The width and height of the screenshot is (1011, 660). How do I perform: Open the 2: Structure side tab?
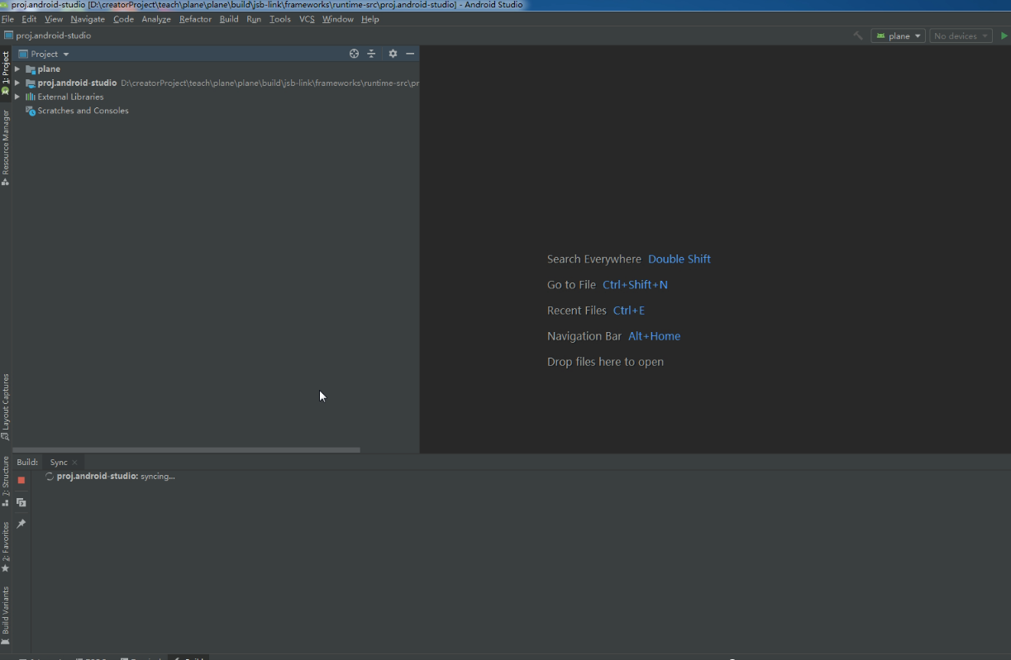coord(6,482)
